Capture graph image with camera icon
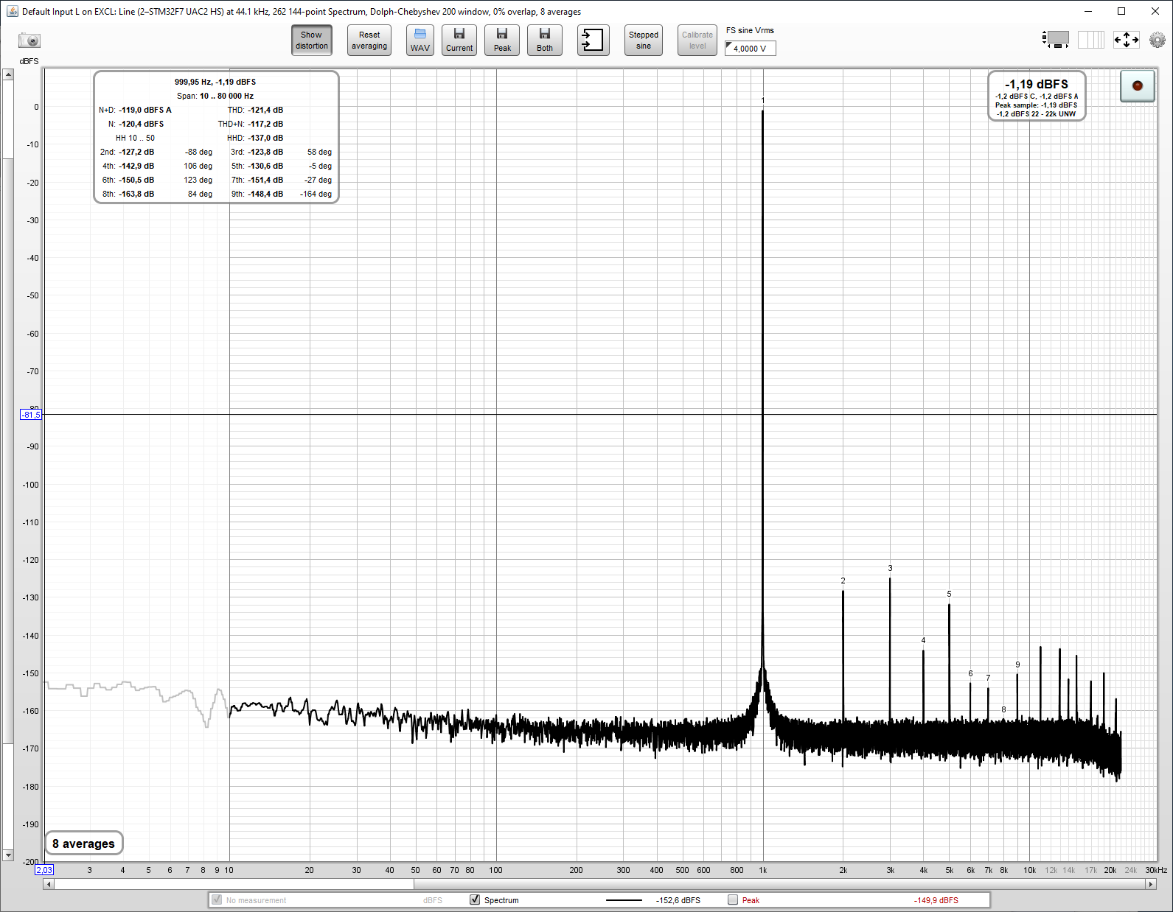The height and width of the screenshot is (912, 1173). pyautogui.click(x=29, y=41)
